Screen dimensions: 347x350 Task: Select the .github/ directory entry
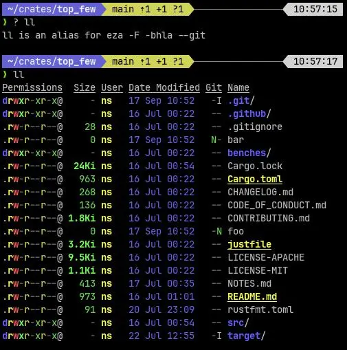(x=249, y=114)
